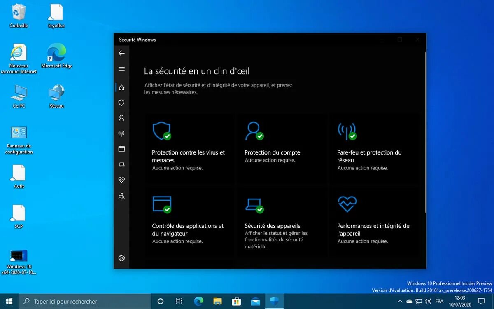
Task: Open File Explorer from taskbar
Action: 218,301
